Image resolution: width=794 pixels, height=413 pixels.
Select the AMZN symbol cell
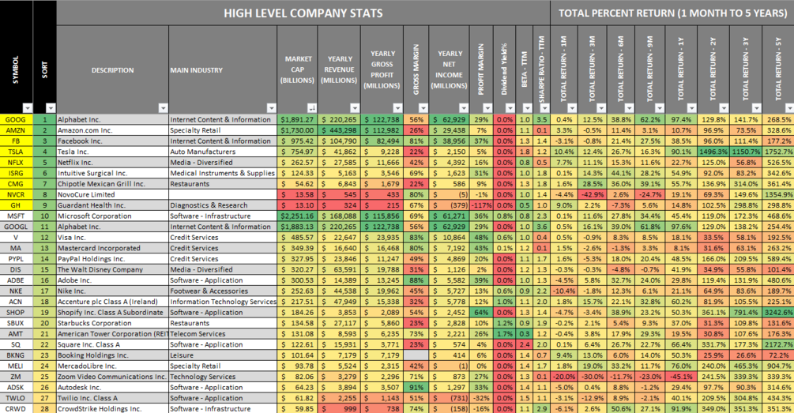[x=17, y=130]
